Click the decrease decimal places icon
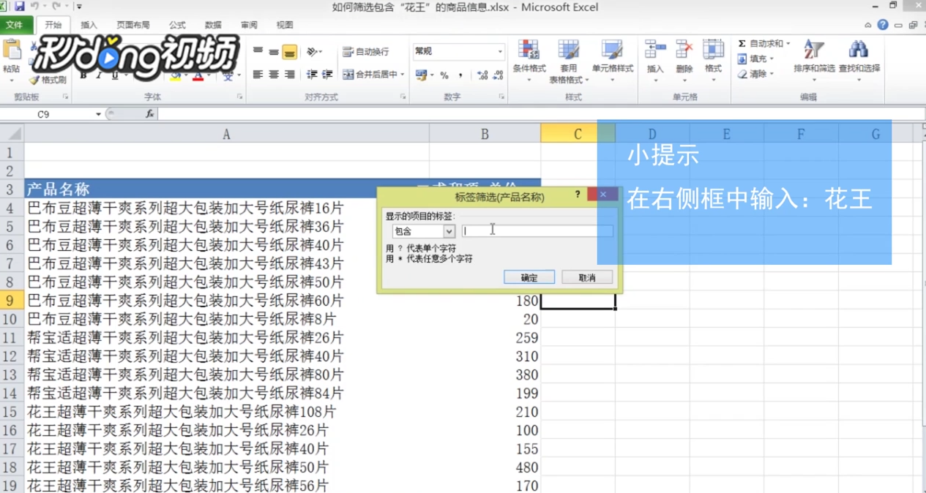926x493 pixels. coord(498,75)
